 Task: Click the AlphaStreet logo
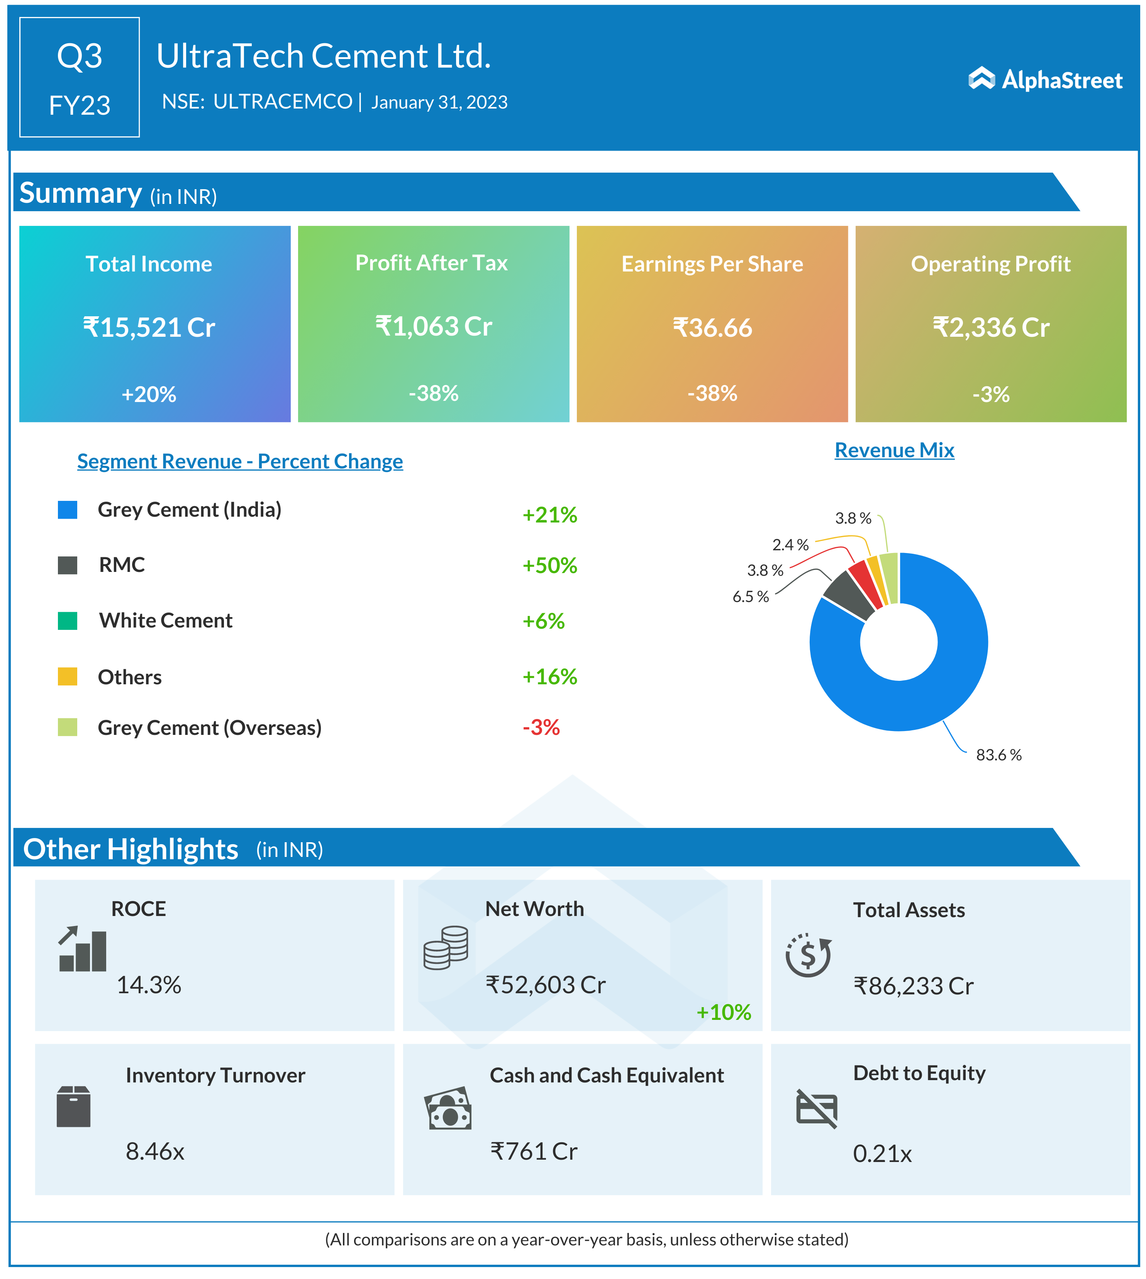[x=1045, y=80]
